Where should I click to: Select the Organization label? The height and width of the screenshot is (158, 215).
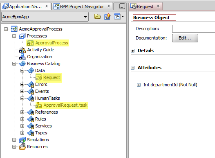point(40,57)
